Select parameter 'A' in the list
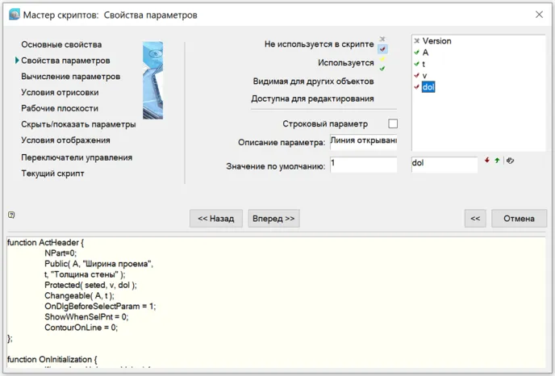This screenshot has width=555, height=376. (x=425, y=52)
